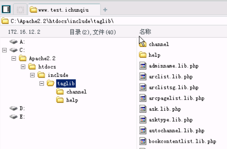Screen dimensions: 227x149
Task: Select htdocs in the directory tree
Action: click(x=47, y=67)
